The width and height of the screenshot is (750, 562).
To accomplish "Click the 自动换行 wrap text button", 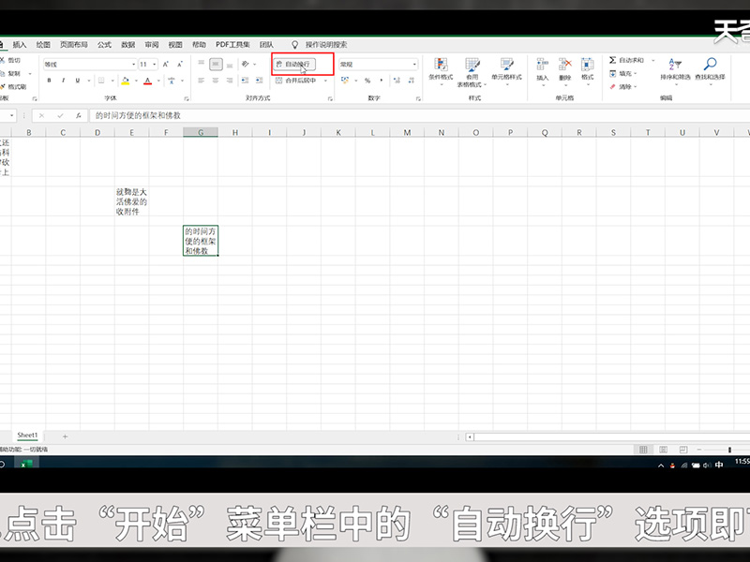I will point(295,64).
